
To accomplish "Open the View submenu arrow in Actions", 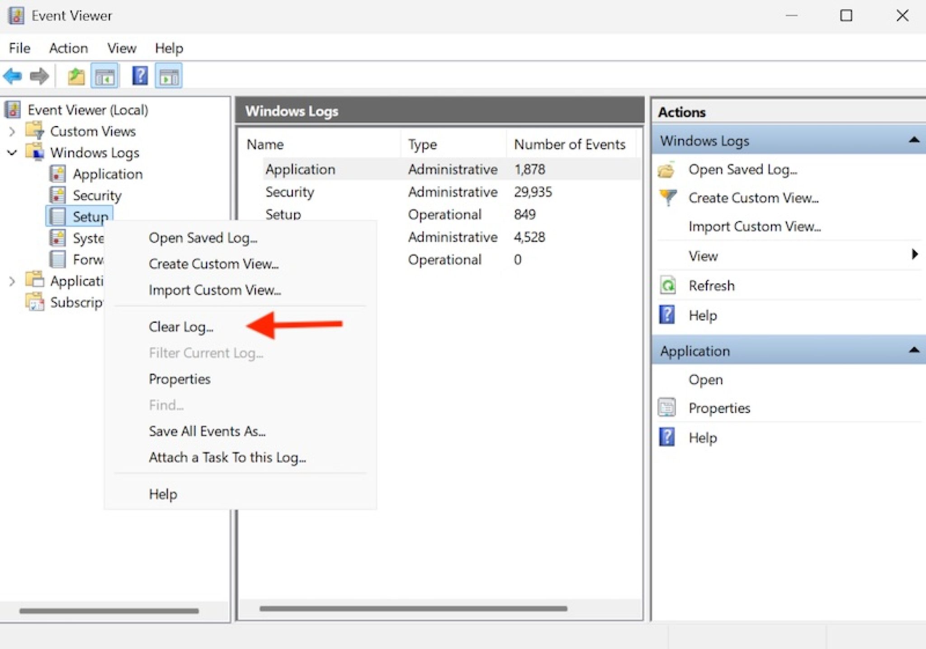I will click(914, 254).
